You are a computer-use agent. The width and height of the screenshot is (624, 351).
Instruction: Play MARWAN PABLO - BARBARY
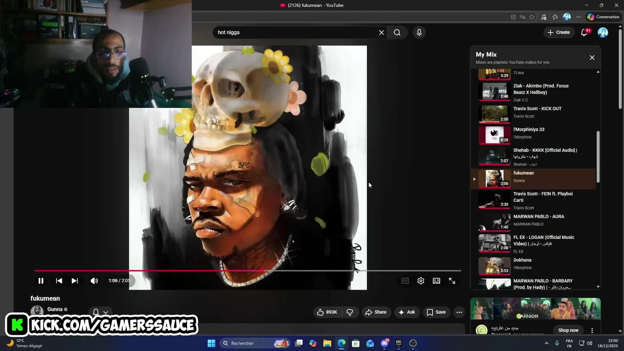click(534, 283)
